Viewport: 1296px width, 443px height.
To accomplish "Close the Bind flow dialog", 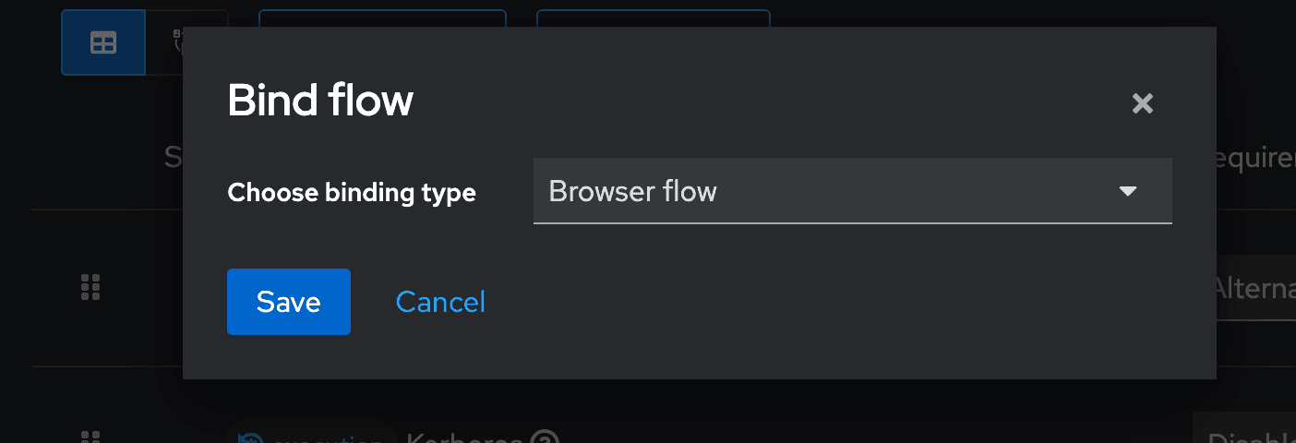I will (x=1143, y=103).
